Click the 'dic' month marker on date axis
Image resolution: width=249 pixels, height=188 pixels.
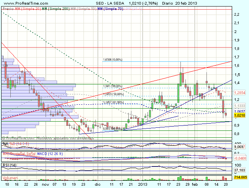[x=98, y=185]
